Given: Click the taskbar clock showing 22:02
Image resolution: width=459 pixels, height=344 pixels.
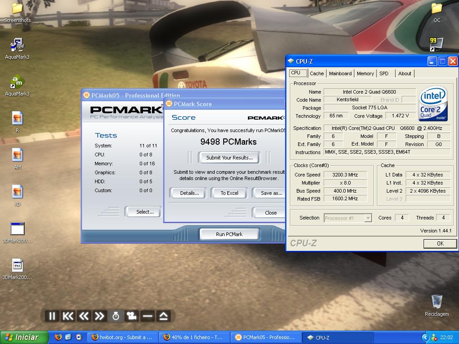Looking at the screenshot, I should click(446, 338).
